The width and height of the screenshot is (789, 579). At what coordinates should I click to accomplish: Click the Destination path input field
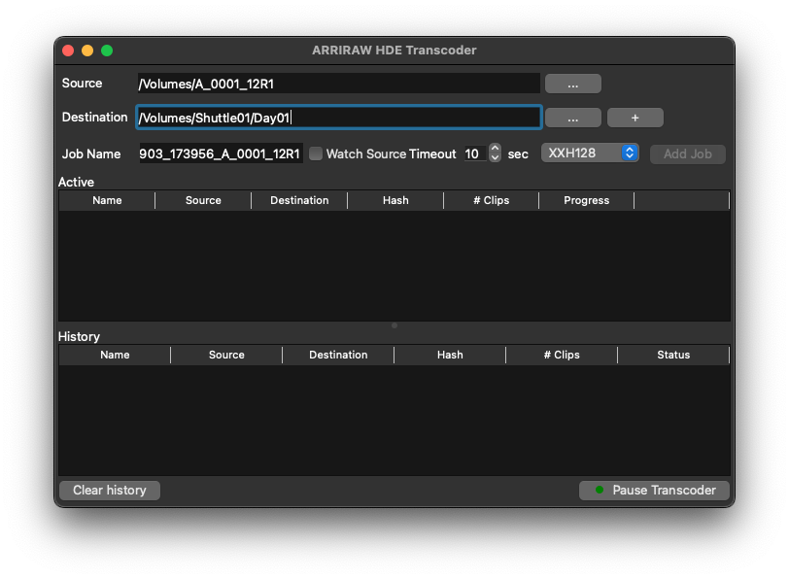click(337, 118)
